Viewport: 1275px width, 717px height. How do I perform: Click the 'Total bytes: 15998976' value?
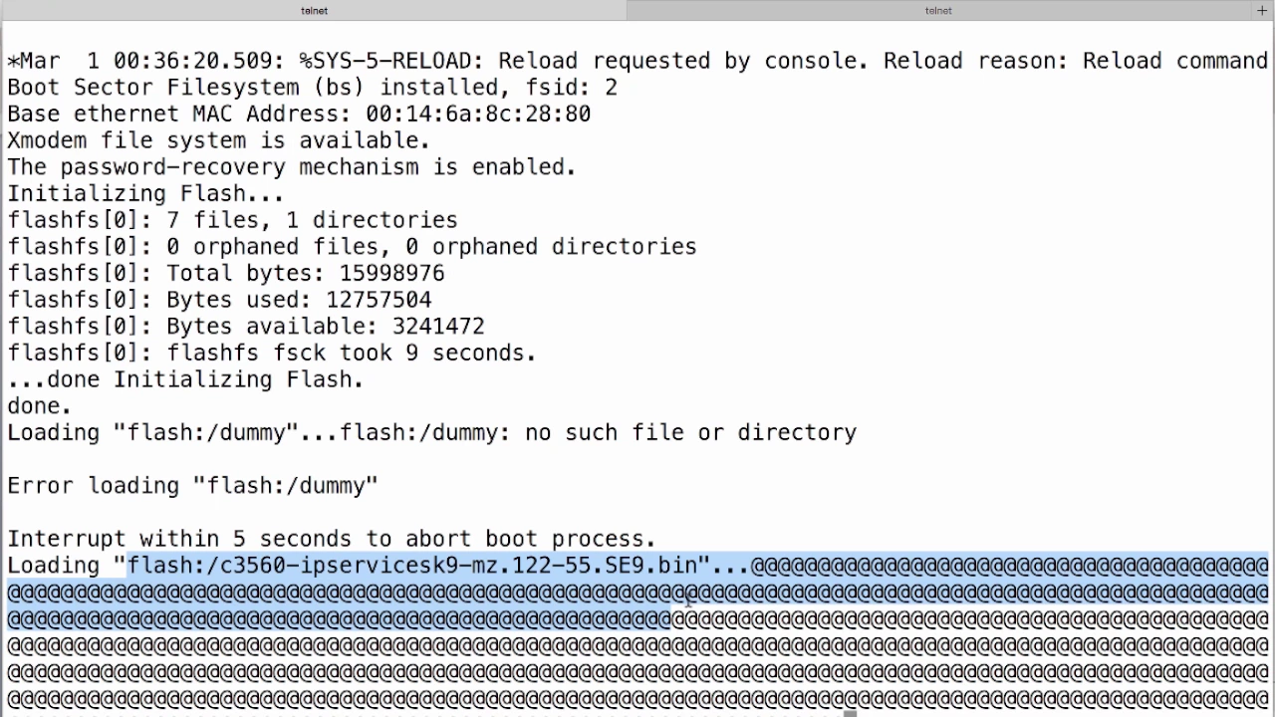[305, 273]
